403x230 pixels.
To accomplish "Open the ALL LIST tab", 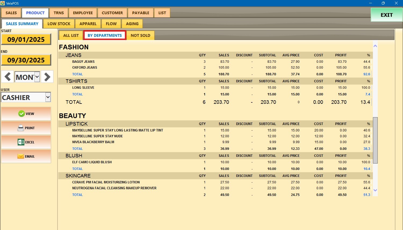I will 71,35.
